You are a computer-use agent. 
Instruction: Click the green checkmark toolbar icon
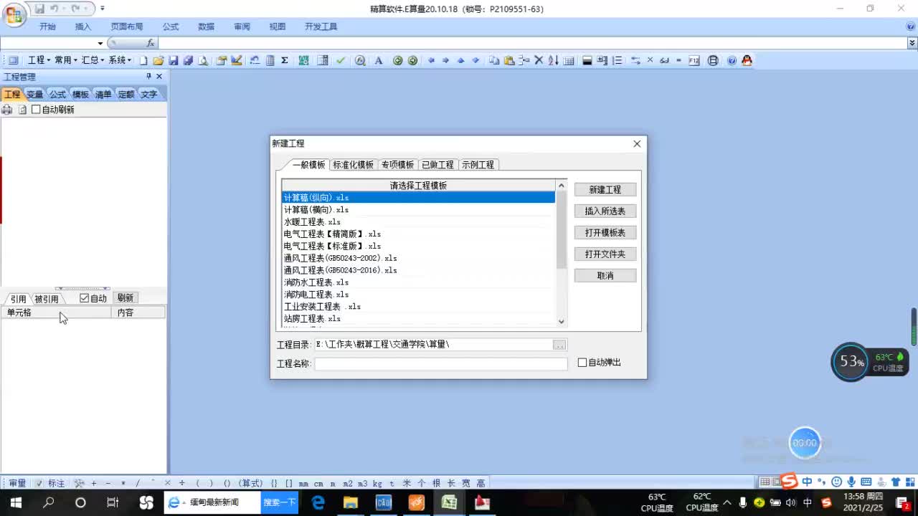(341, 61)
